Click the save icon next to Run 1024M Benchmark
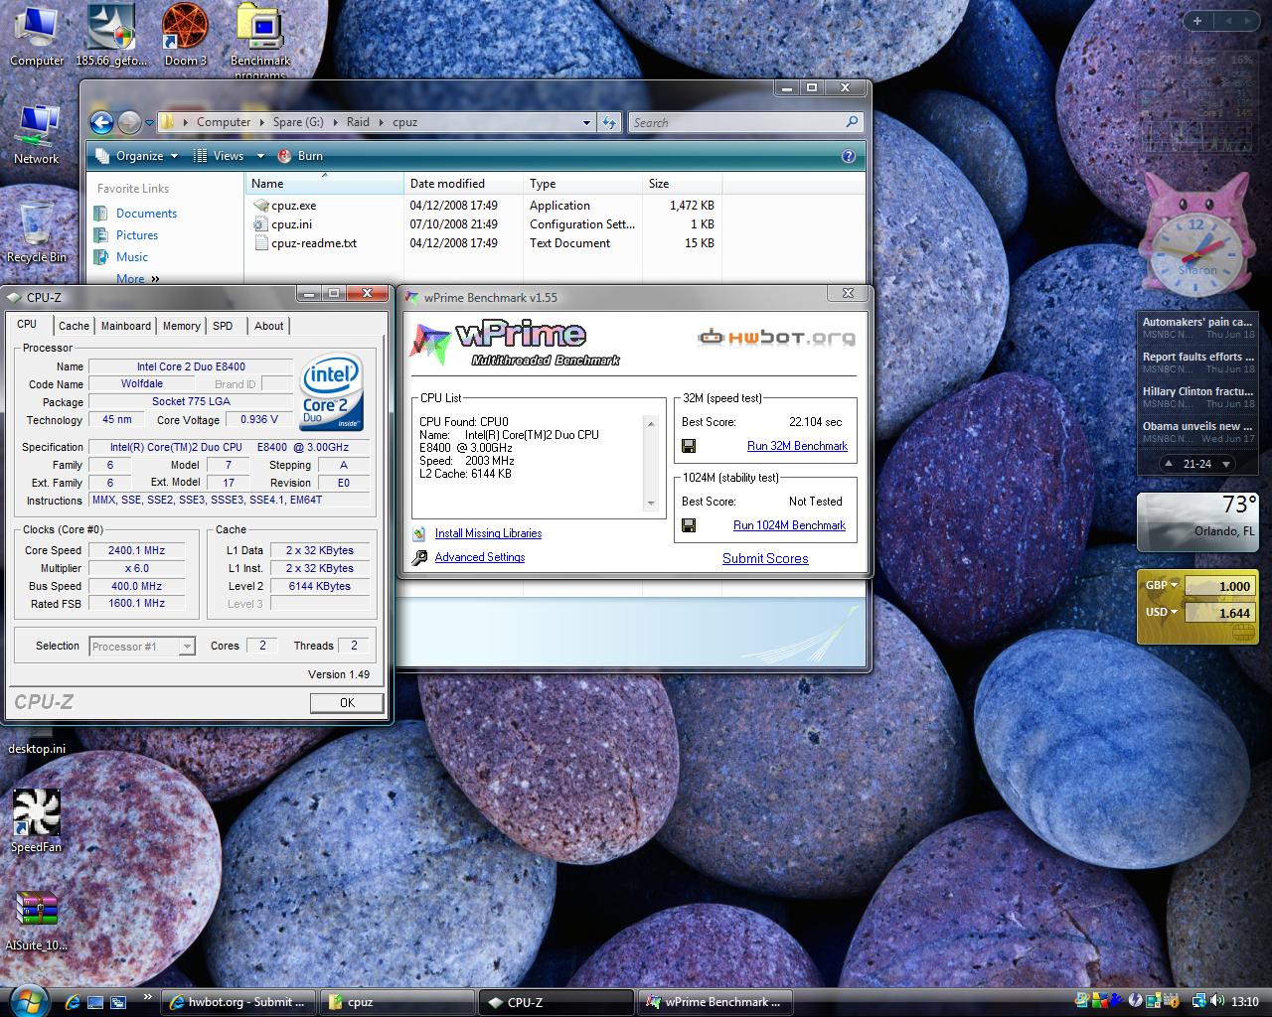This screenshot has height=1017, width=1272. click(x=689, y=525)
